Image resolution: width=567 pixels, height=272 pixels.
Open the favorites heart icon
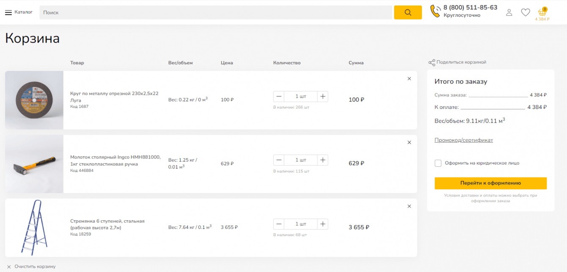point(525,12)
